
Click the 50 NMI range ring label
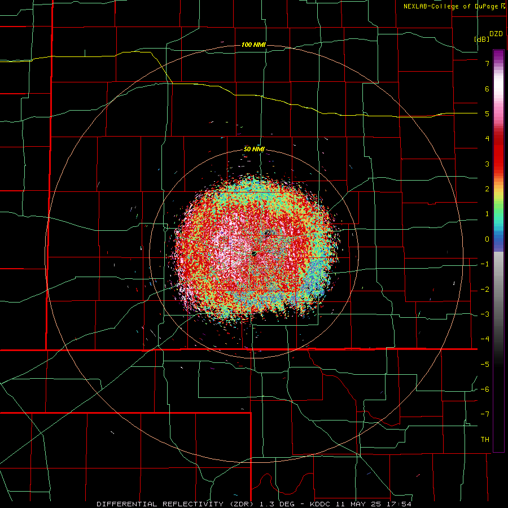254,150
